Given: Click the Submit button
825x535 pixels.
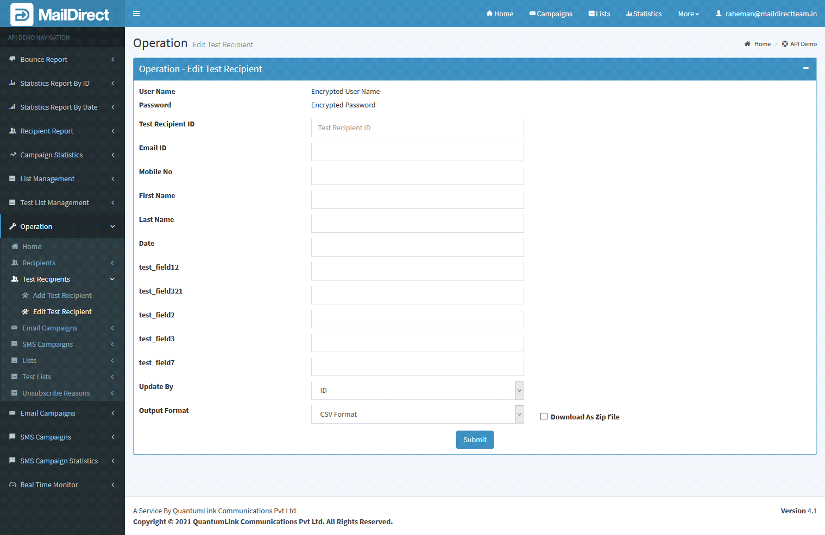Looking at the screenshot, I should 475,440.
